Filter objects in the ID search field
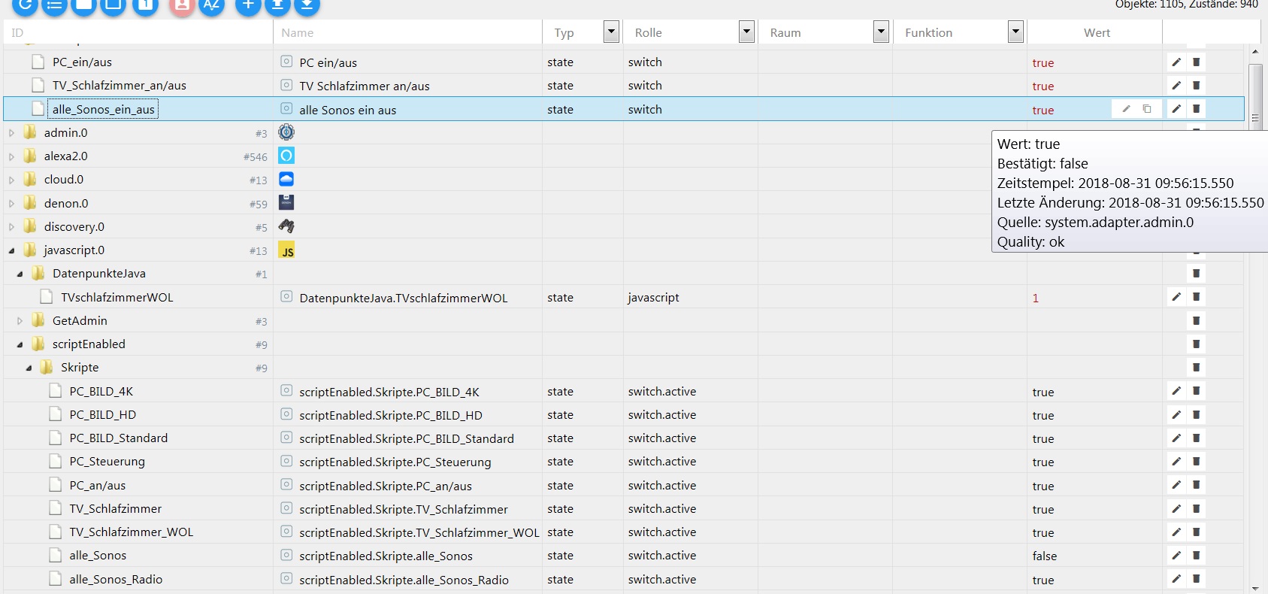 pos(138,32)
